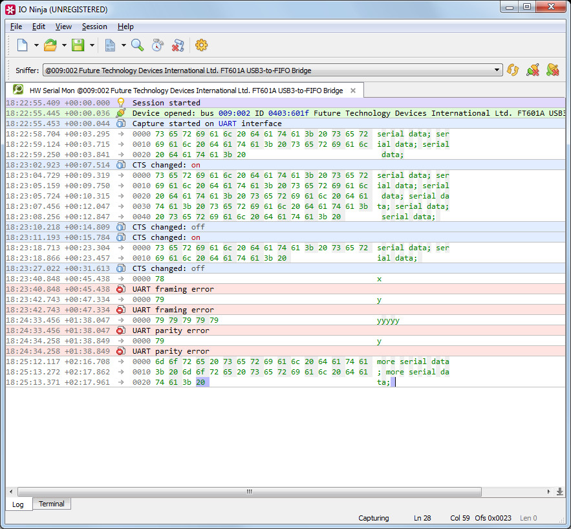Screen dimensions: 571x529
Task: Click the Open folder icon
Action: (50, 45)
